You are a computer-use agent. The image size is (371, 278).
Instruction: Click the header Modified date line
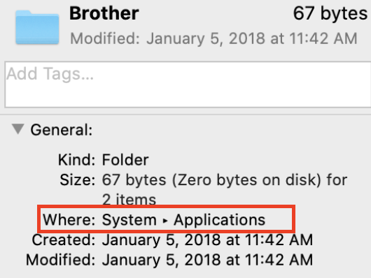(213, 38)
